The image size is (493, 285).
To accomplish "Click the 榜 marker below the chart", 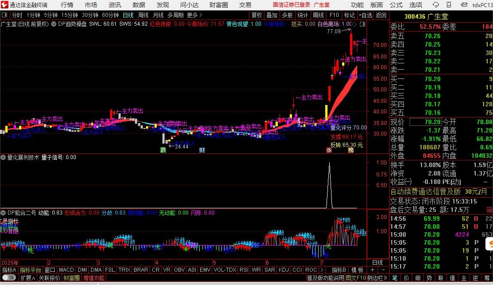I will click(x=351, y=150).
